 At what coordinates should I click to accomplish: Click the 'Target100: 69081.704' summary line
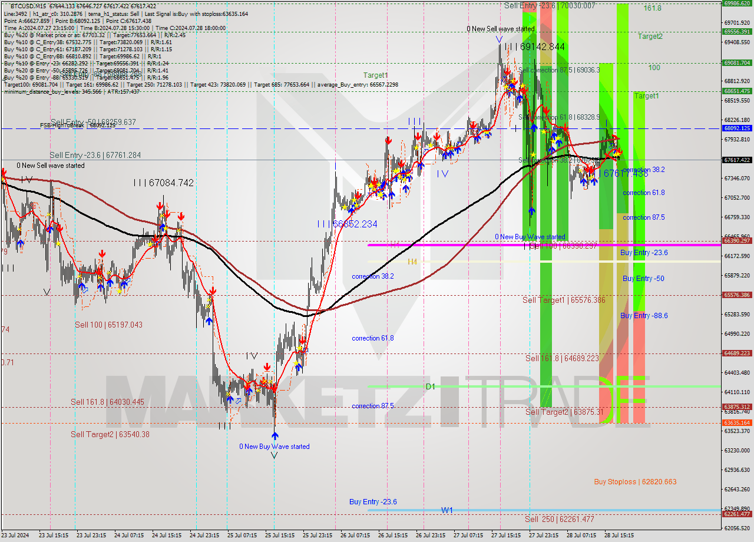[x=202, y=84]
